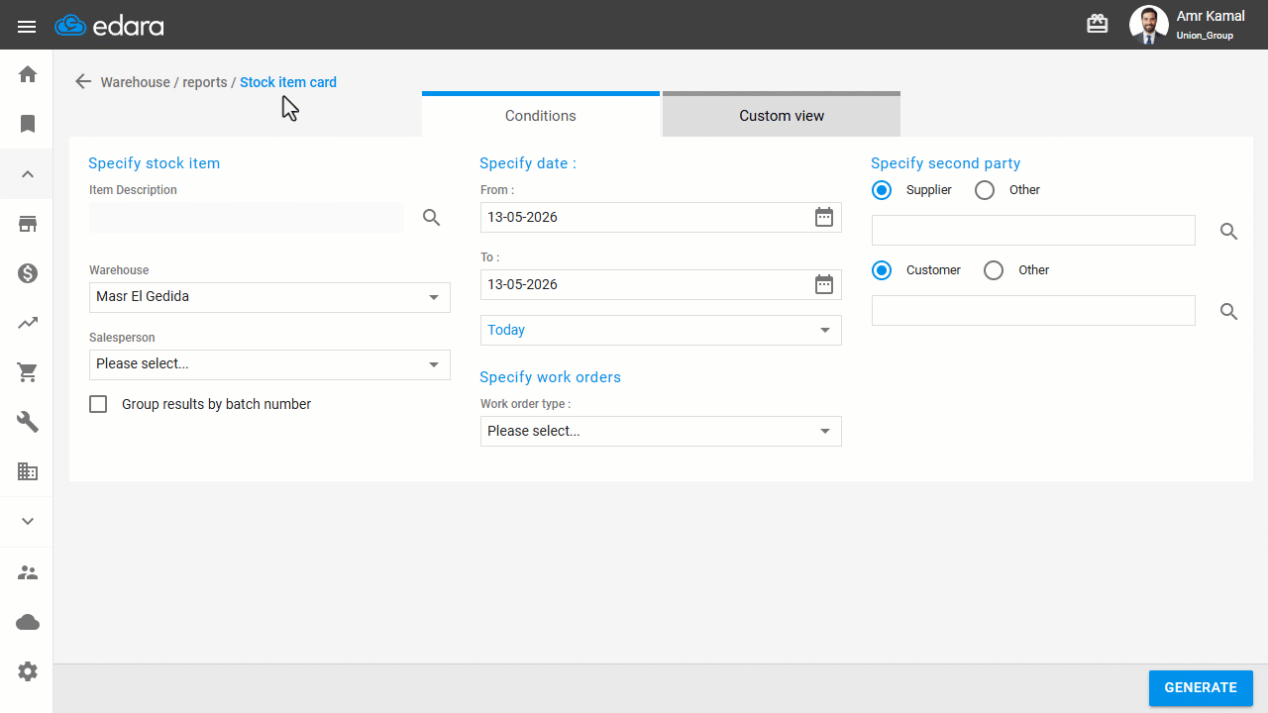This screenshot has height=713, width=1268.
Task: Open the Salesperson dropdown
Action: pyautogui.click(x=269, y=364)
